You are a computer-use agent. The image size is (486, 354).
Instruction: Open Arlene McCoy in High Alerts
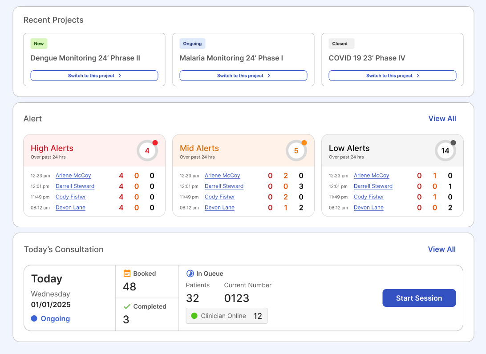[x=73, y=176]
